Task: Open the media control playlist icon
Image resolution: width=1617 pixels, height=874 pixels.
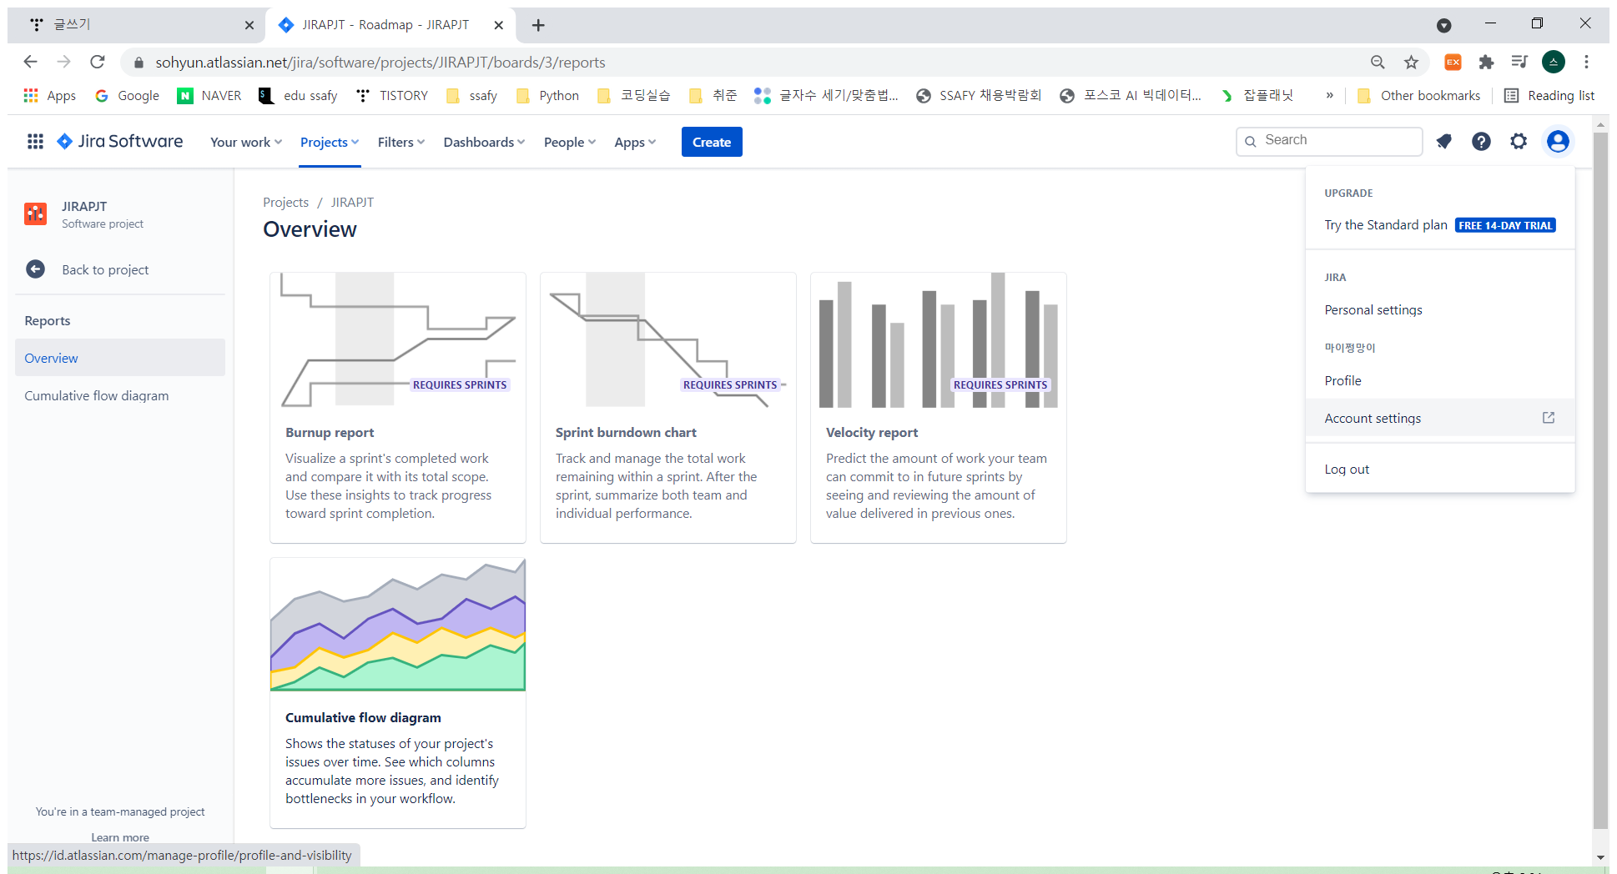Action: (1519, 62)
